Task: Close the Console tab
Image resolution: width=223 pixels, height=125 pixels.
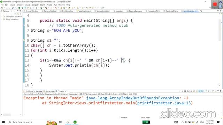Action: [x=66, y=91]
